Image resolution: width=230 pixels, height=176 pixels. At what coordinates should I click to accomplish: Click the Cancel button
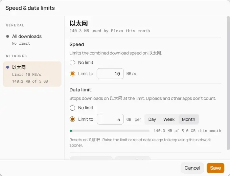pyautogui.click(x=192, y=168)
